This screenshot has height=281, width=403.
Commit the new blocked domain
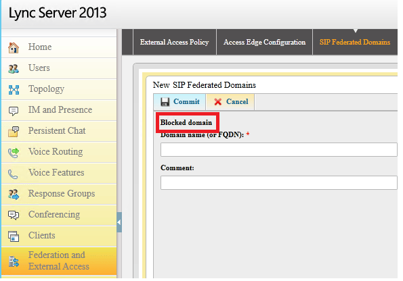coord(179,102)
